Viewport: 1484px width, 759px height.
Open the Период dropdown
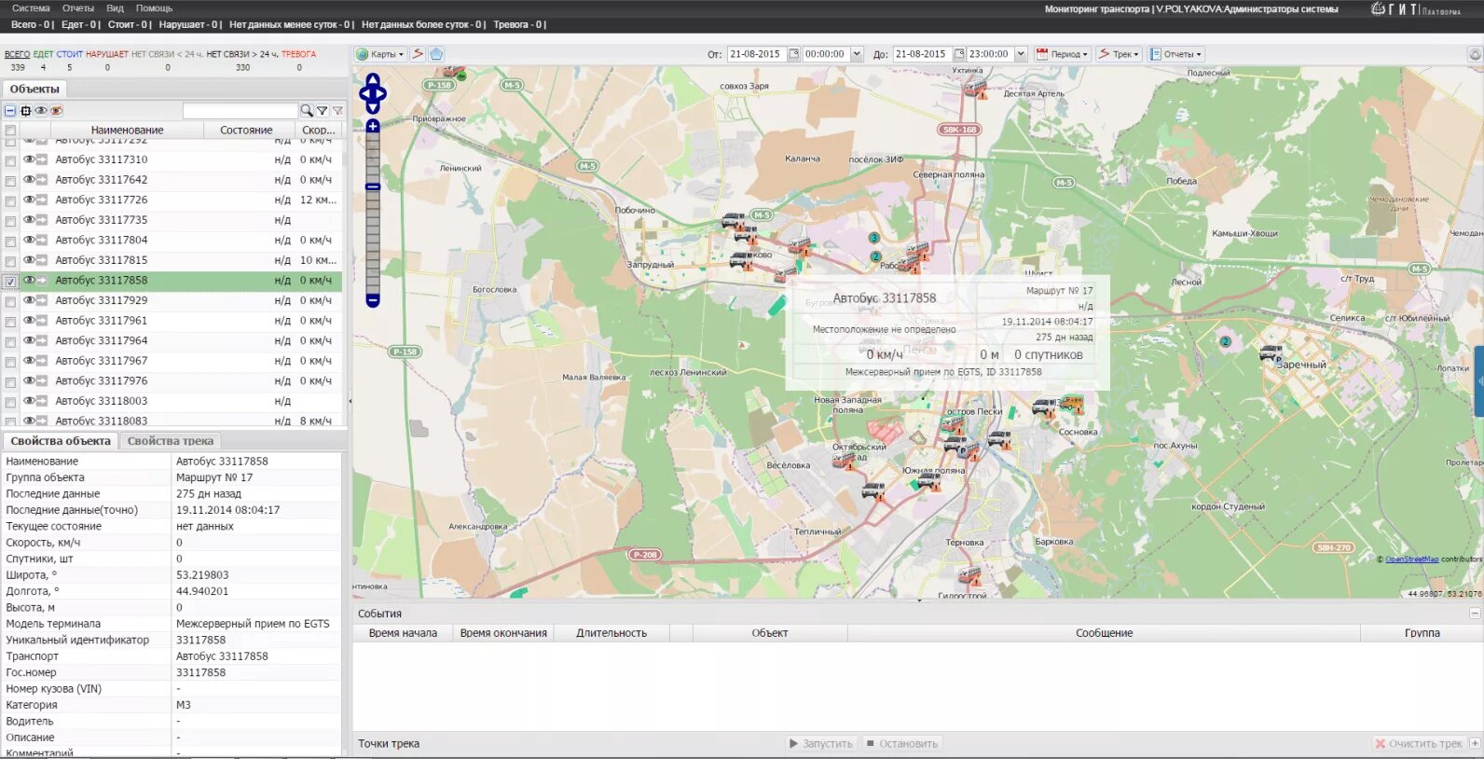tap(1062, 54)
